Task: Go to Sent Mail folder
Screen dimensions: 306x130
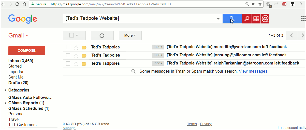Action: (x=17, y=77)
